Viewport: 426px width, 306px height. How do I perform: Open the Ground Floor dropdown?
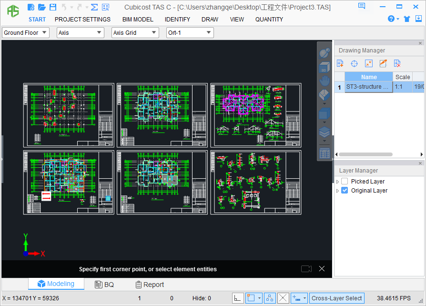tap(26, 33)
